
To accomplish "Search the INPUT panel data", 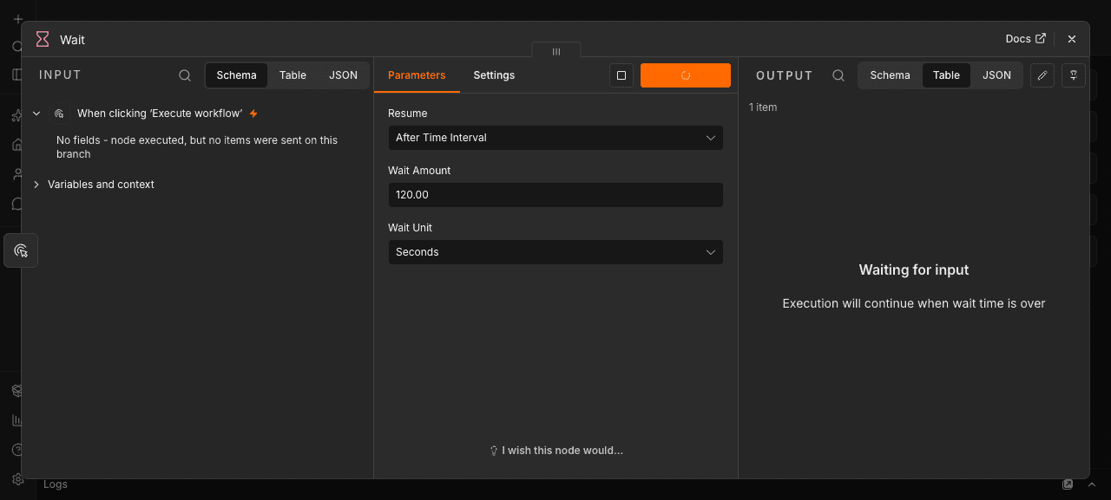I will tap(185, 75).
